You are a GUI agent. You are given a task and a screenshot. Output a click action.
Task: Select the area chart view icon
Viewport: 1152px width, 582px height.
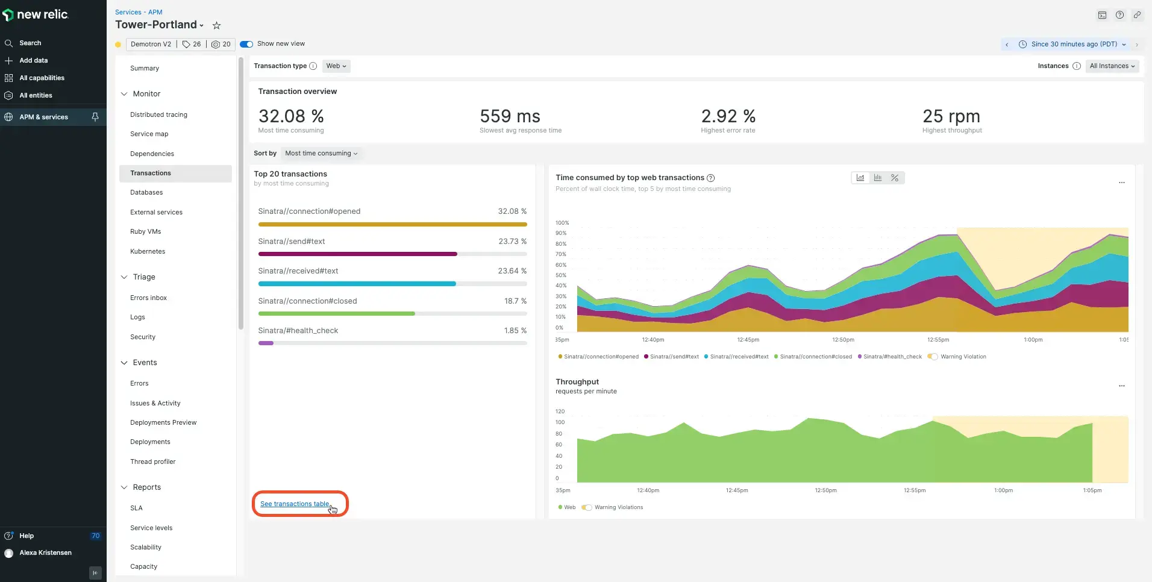pos(860,178)
